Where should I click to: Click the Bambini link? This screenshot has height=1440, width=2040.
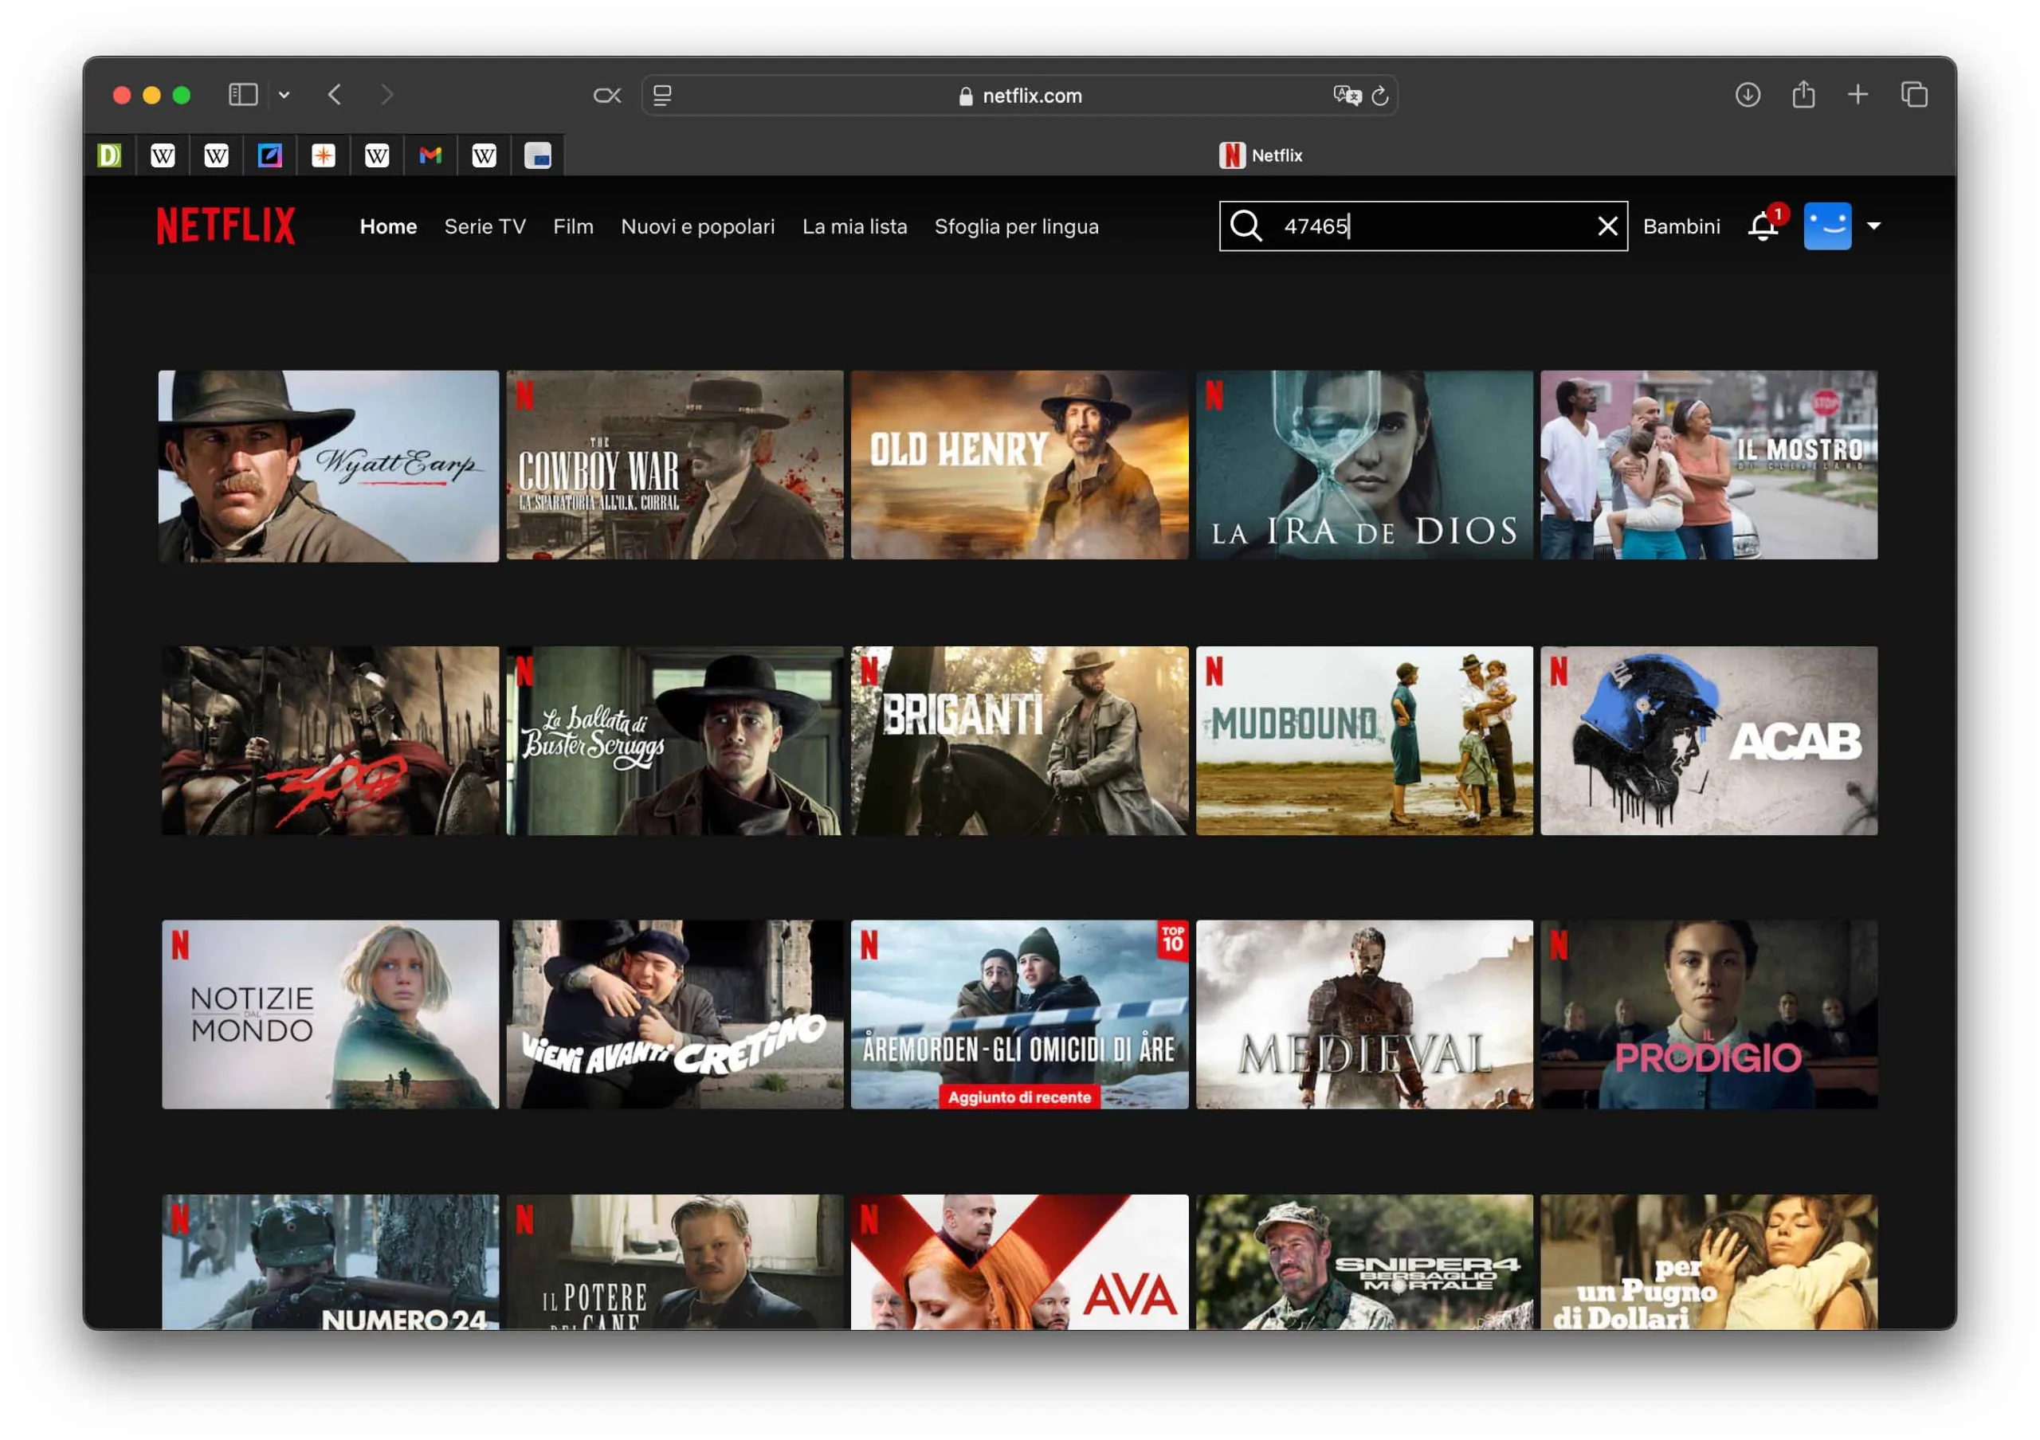(x=1681, y=226)
